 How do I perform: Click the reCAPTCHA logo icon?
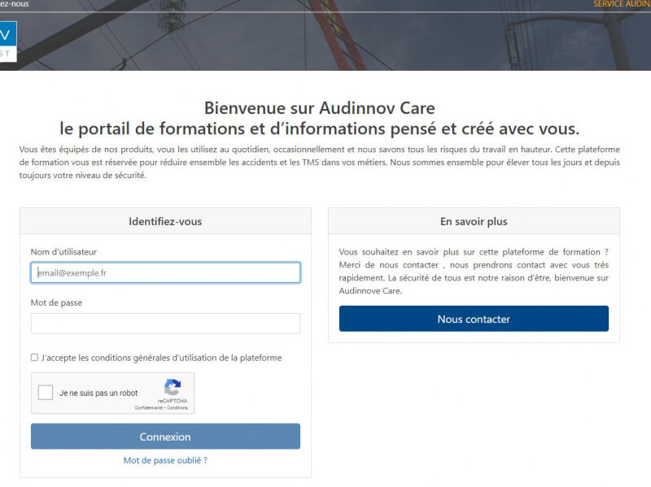[x=173, y=388]
